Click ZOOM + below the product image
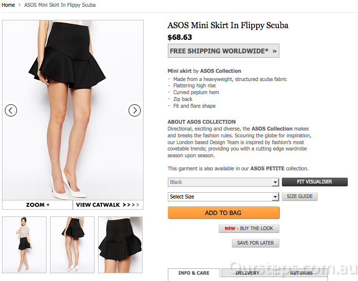Viewport: 358px width, 281px height. click(38, 205)
